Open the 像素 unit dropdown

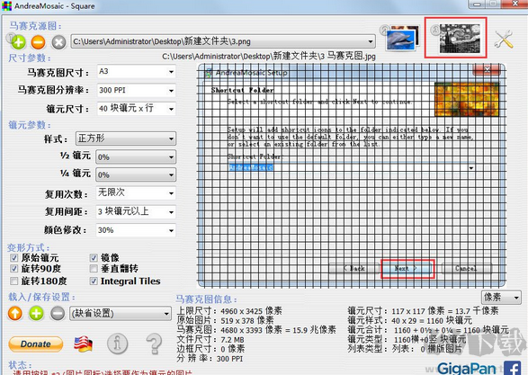[x=501, y=298]
